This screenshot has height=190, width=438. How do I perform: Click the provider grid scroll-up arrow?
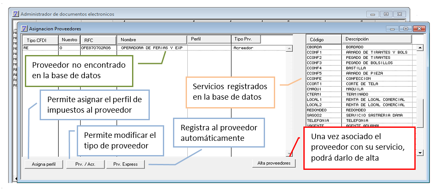pos(289,48)
